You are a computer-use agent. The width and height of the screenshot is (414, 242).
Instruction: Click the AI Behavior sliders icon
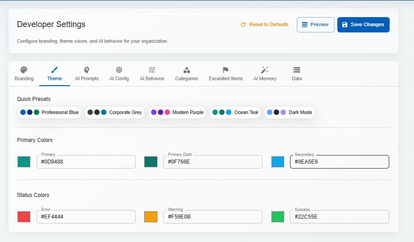click(152, 70)
